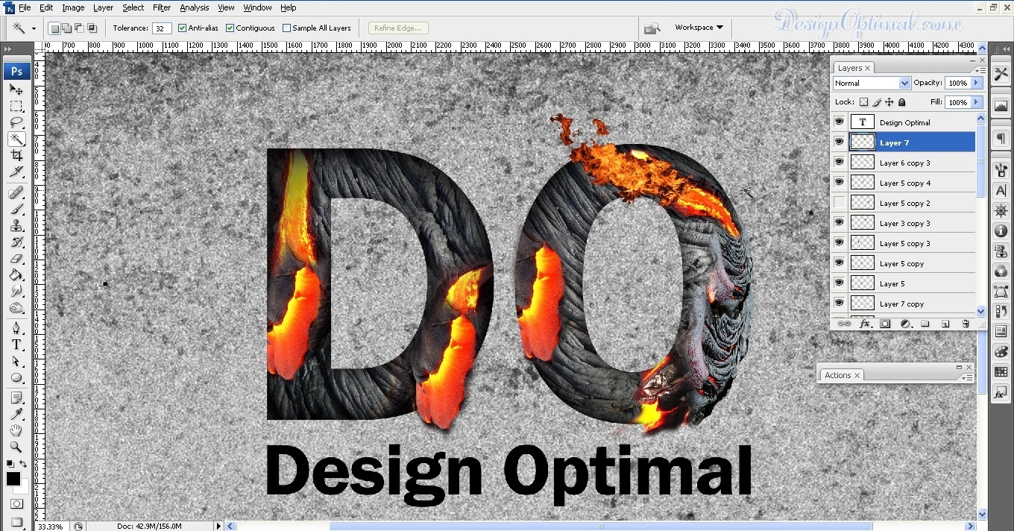
Task: Open the Workspace dropdown
Action: [x=699, y=28]
